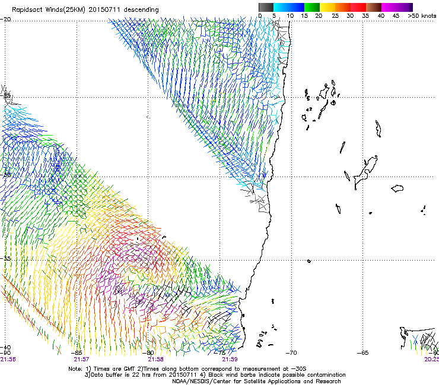Pick the brown 35-40 knots legend swatch

tap(374, 7)
